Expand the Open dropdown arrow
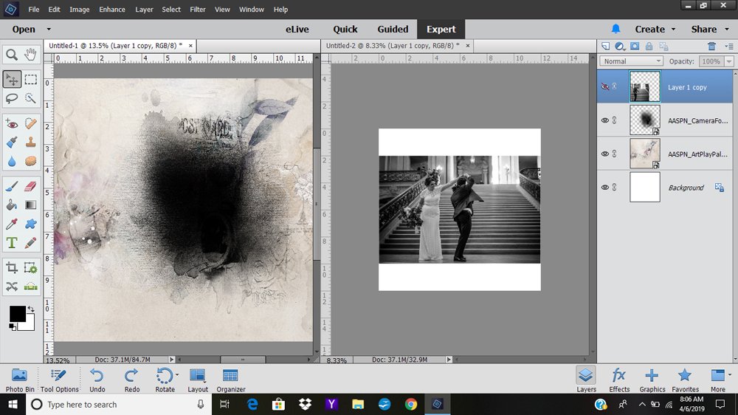The width and height of the screenshot is (738, 415). 49,30
